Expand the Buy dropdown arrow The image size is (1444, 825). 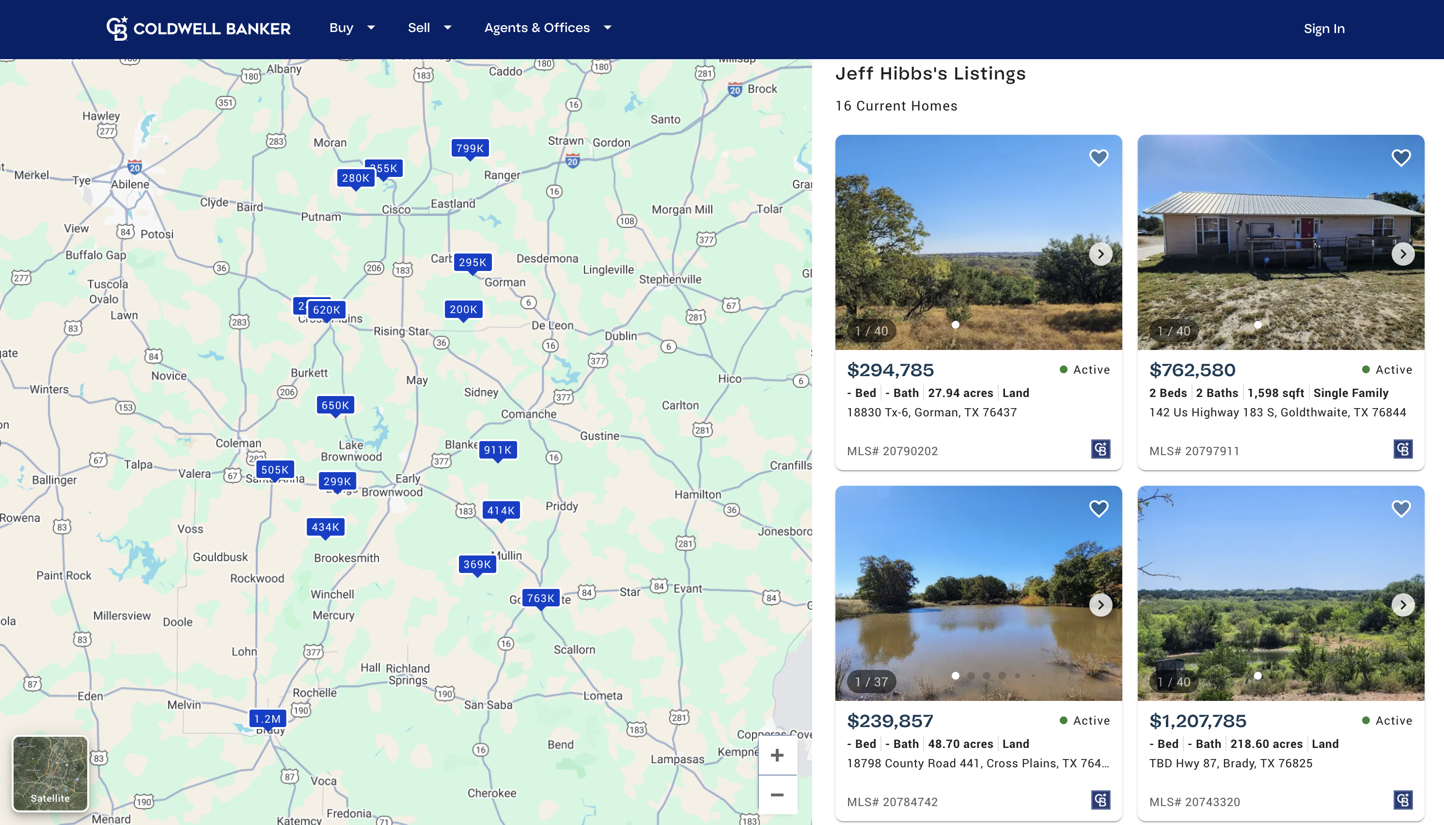(371, 27)
